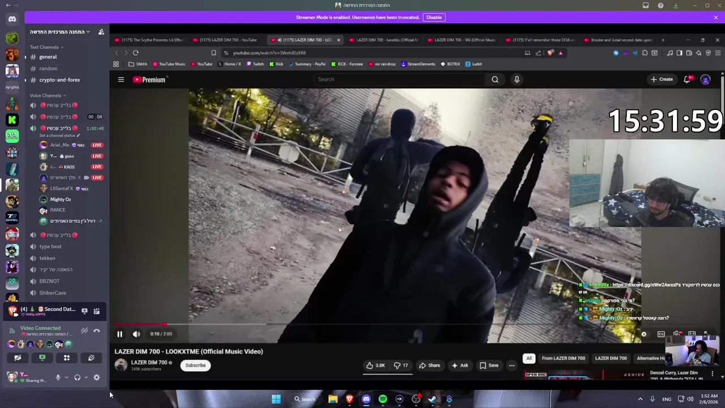Invite people to the server icon

point(101,32)
